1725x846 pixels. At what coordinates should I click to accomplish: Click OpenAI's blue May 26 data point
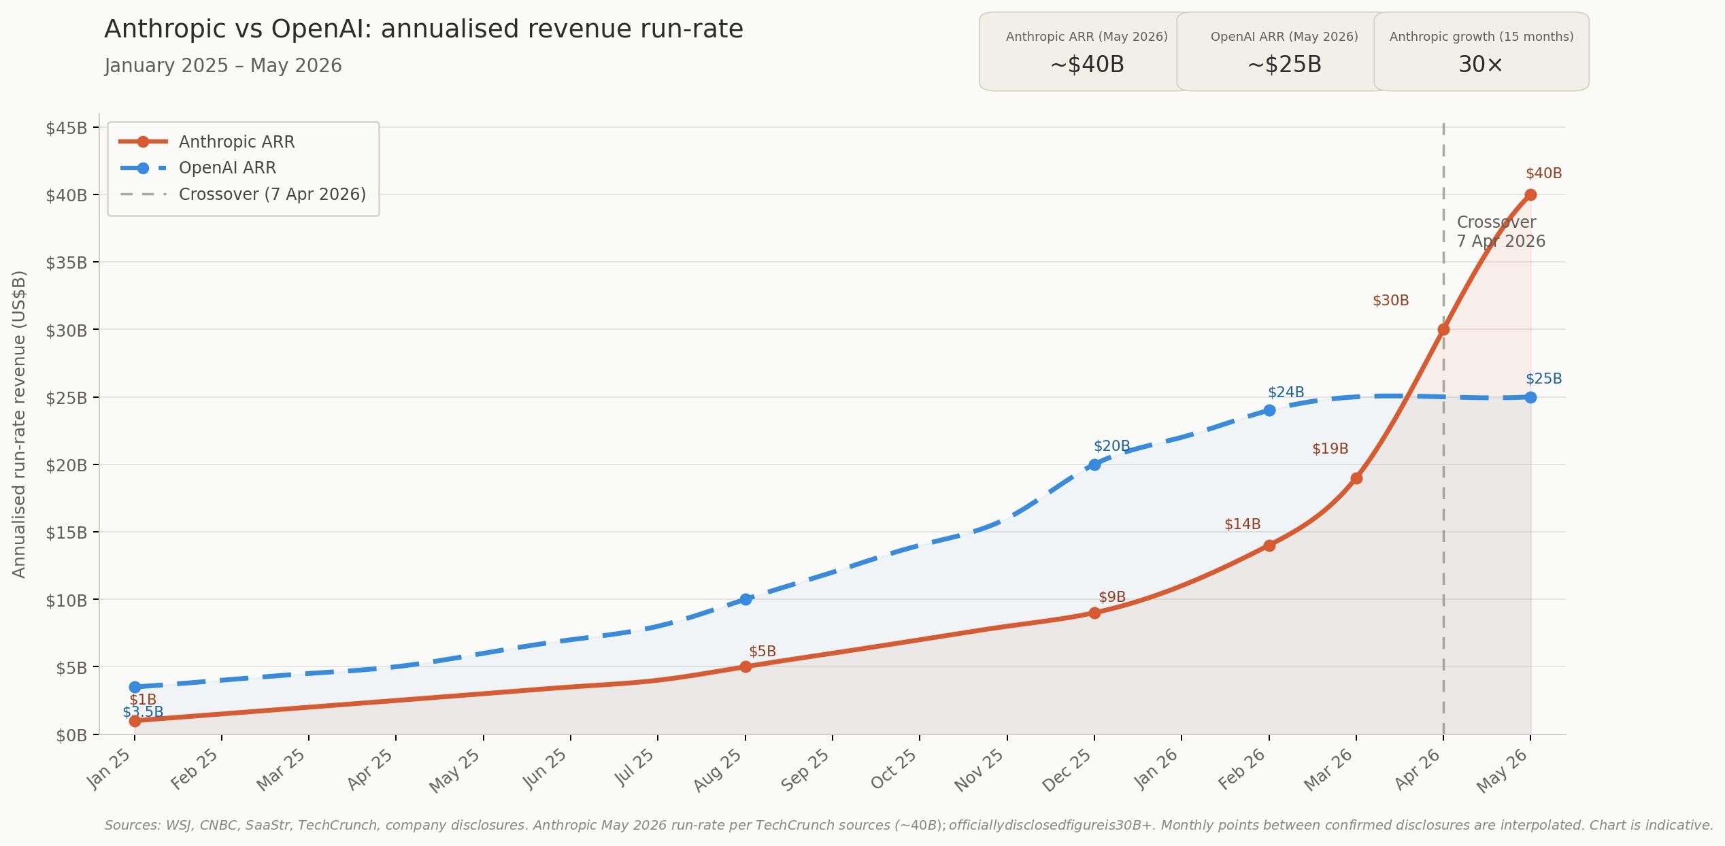[1530, 397]
